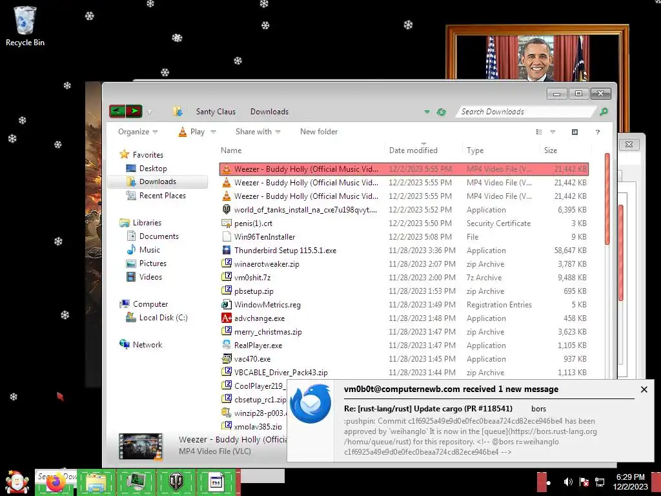Create a New folder
Viewport: 661px width, 496px height.
pos(319,132)
